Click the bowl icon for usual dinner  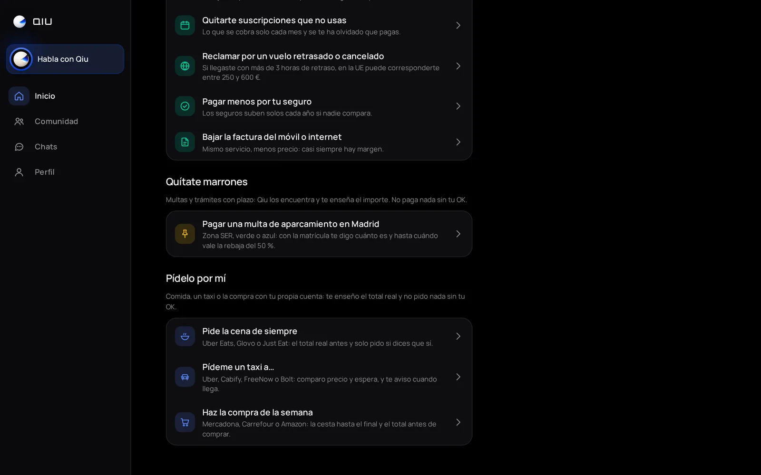[185, 336]
